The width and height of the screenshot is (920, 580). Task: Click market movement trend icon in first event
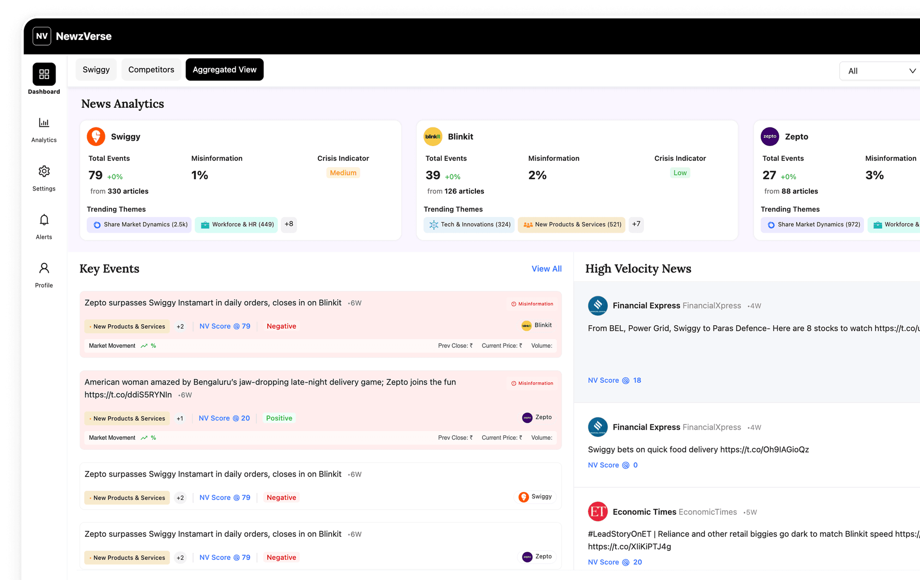pyautogui.click(x=144, y=346)
